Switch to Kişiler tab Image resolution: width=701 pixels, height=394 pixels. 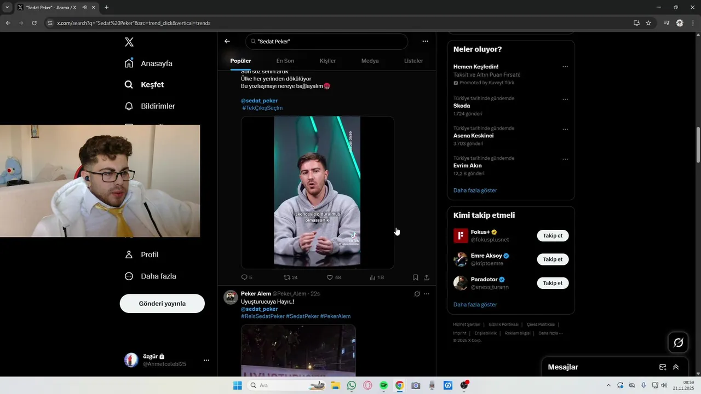pos(327,61)
